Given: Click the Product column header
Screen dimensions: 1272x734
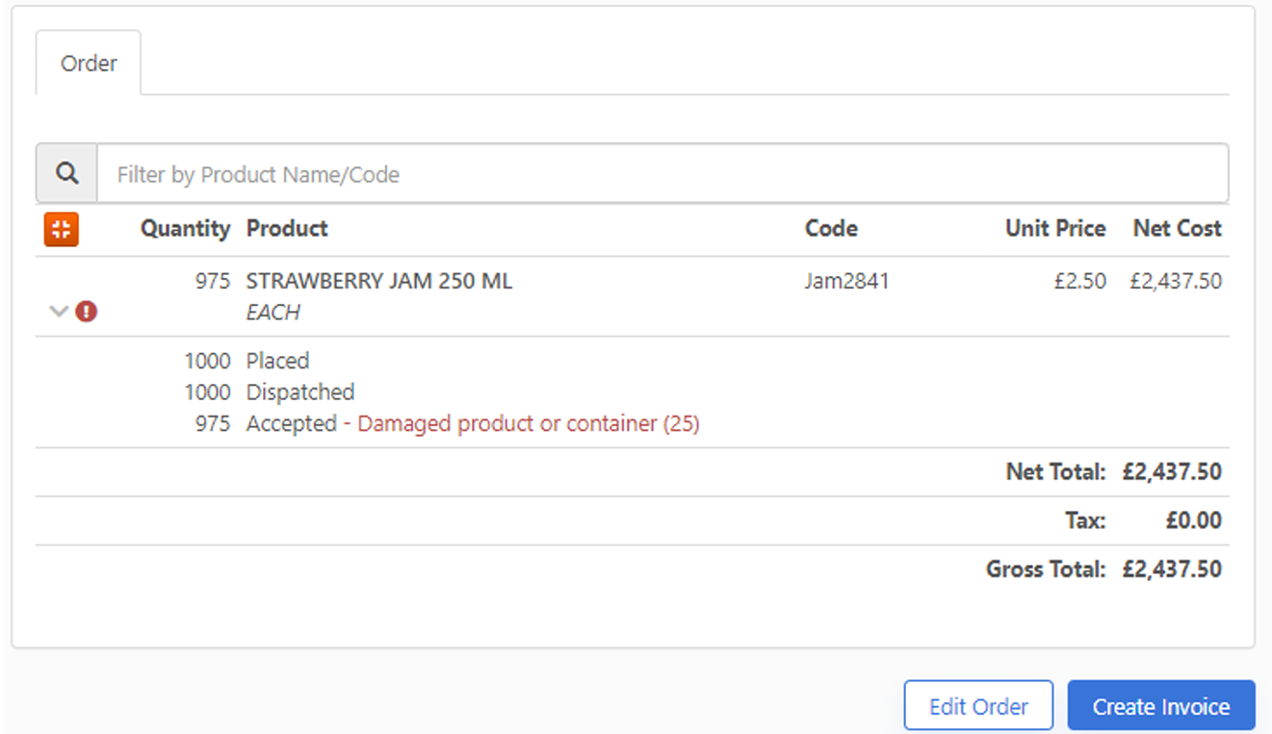Looking at the screenshot, I should [287, 229].
